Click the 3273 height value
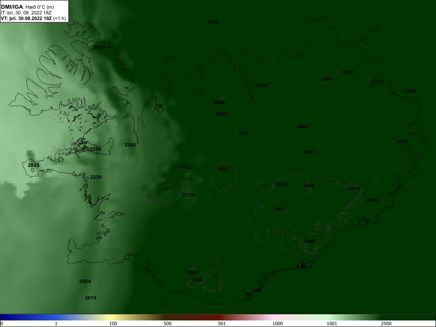The image size is (436, 327). 348,72
